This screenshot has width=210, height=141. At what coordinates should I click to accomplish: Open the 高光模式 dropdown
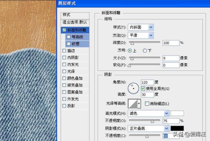149,113
